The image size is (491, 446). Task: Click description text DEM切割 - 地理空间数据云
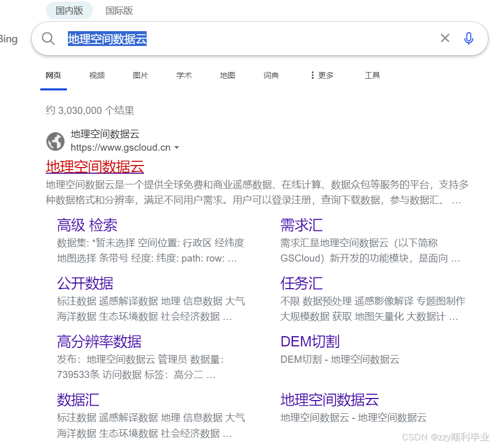pos(340,359)
